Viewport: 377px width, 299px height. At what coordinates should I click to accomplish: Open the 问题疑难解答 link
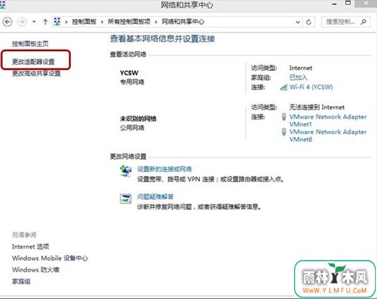click(x=155, y=197)
